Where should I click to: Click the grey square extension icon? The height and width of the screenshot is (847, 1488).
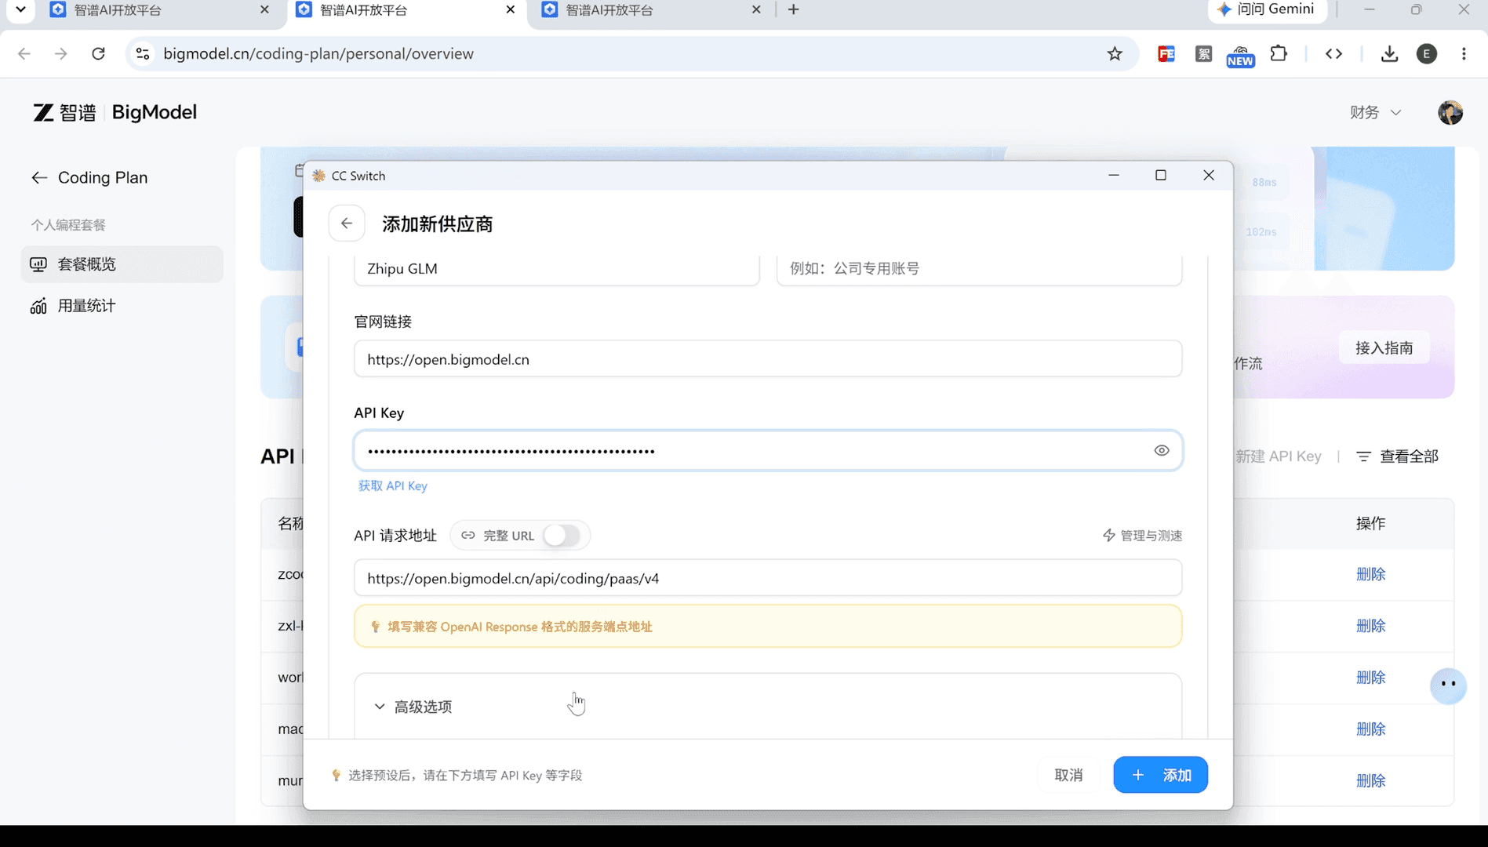click(x=1203, y=53)
